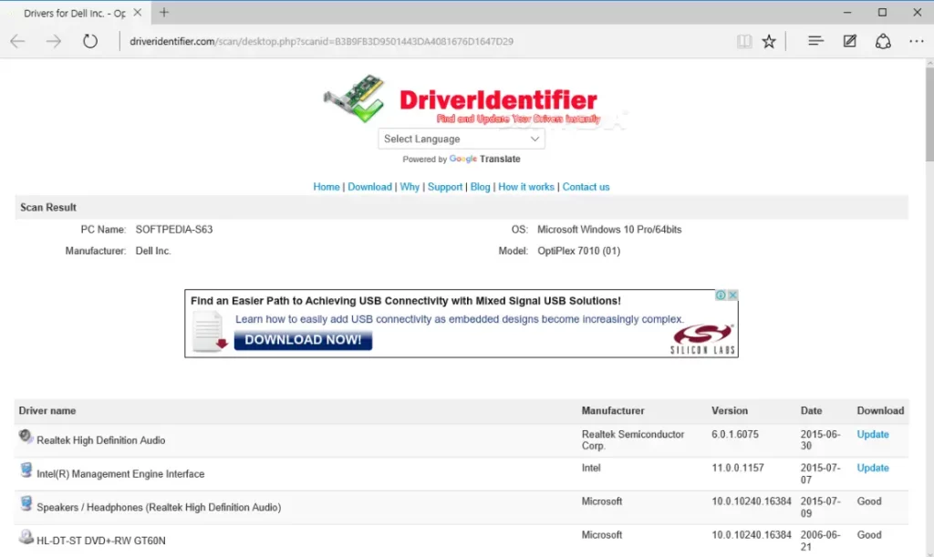Viewport: 934px width, 557px height.
Task: Open the Home link
Action: pos(326,187)
